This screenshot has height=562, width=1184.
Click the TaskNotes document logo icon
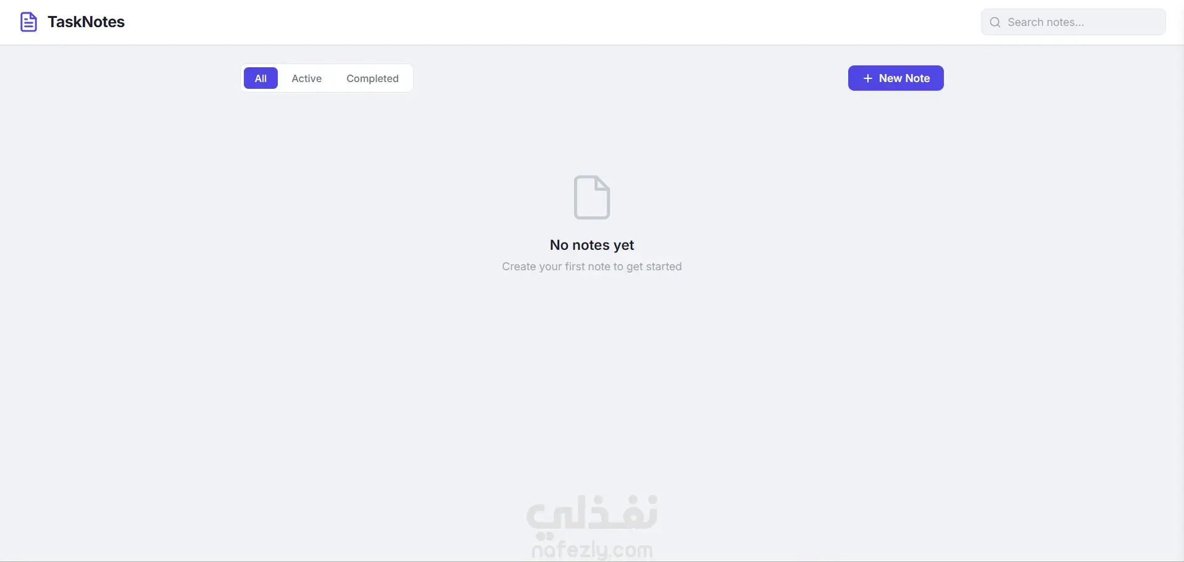click(28, 22)
